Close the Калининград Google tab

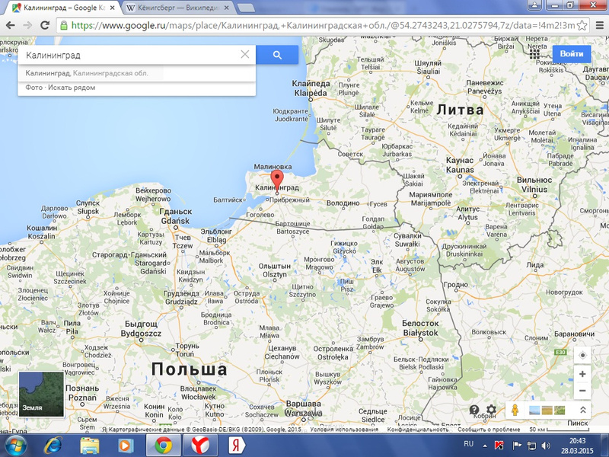point(112,8)
